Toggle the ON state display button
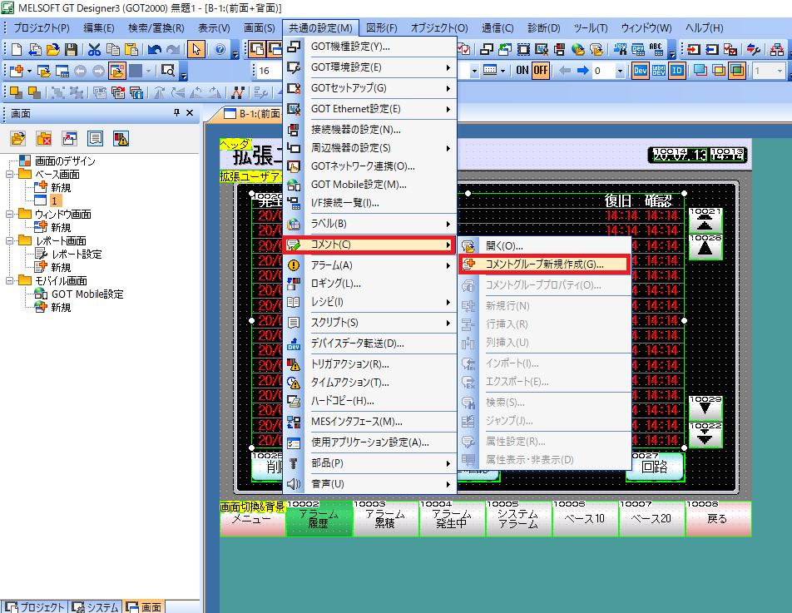Viewport: 792px width, 613px height. tap(522, 71)
